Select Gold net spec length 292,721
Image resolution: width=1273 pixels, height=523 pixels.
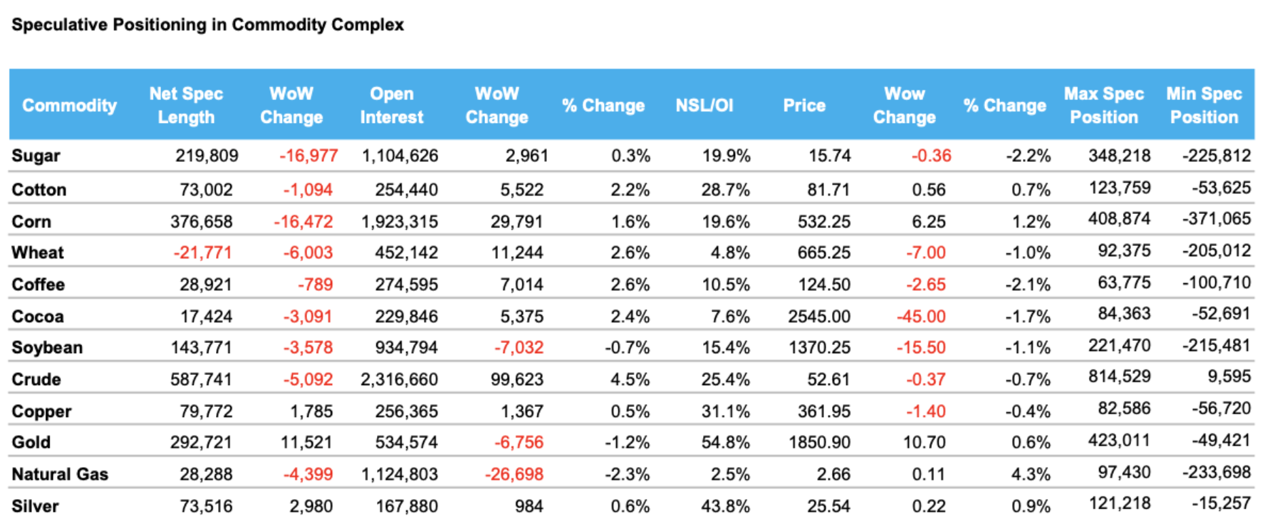tap(201, 442)
